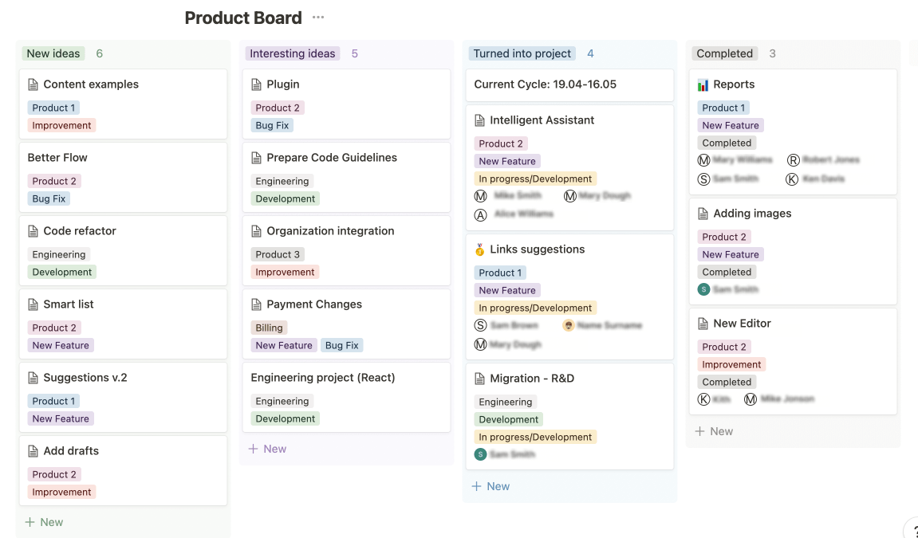Click the page icon beside Payment Changes
Viewport: 918px width, 538px height.
tap(256, 304)
